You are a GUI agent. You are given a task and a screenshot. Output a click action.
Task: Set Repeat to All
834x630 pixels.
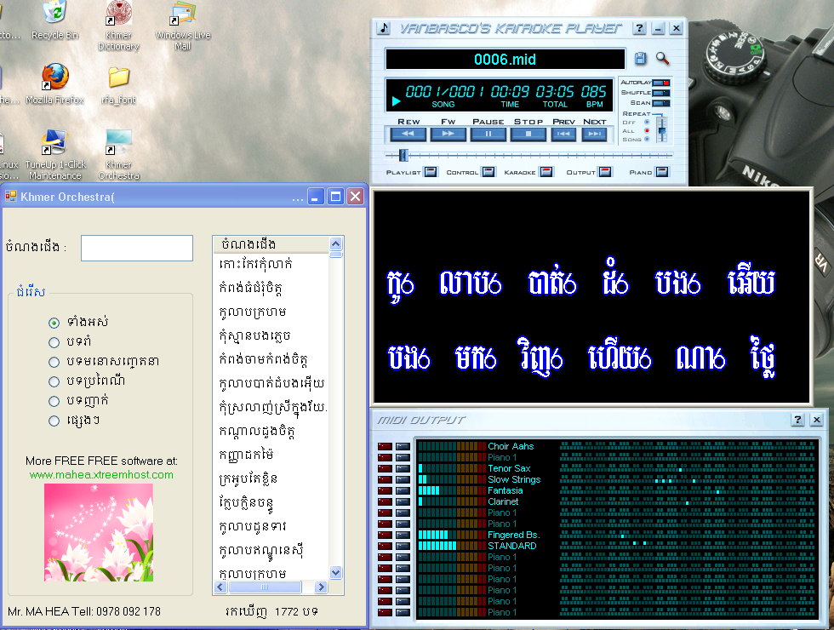[647, 131]
